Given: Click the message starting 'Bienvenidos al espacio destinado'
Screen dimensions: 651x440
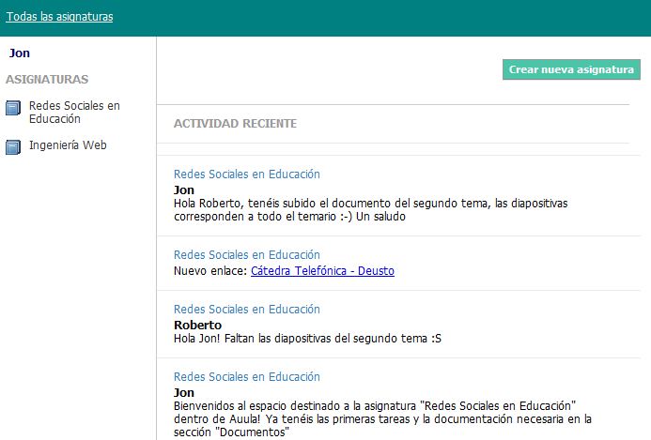Looking at the screenshot, I should (382, 418).
